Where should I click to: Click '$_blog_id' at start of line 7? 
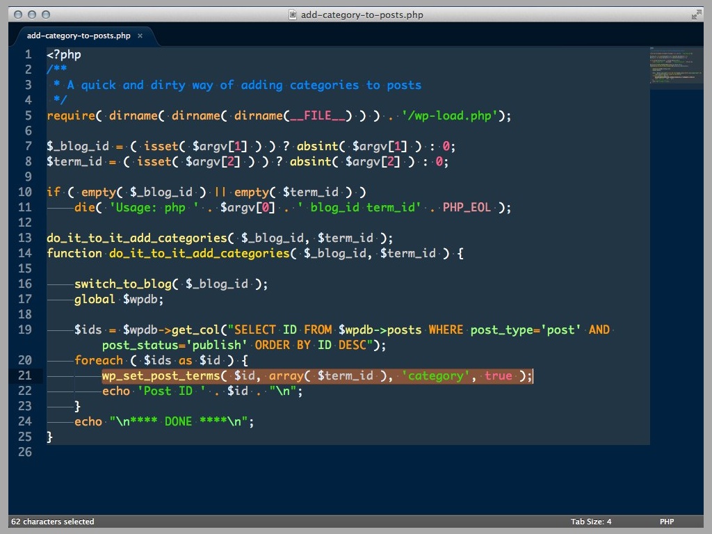tap(78, 146)
